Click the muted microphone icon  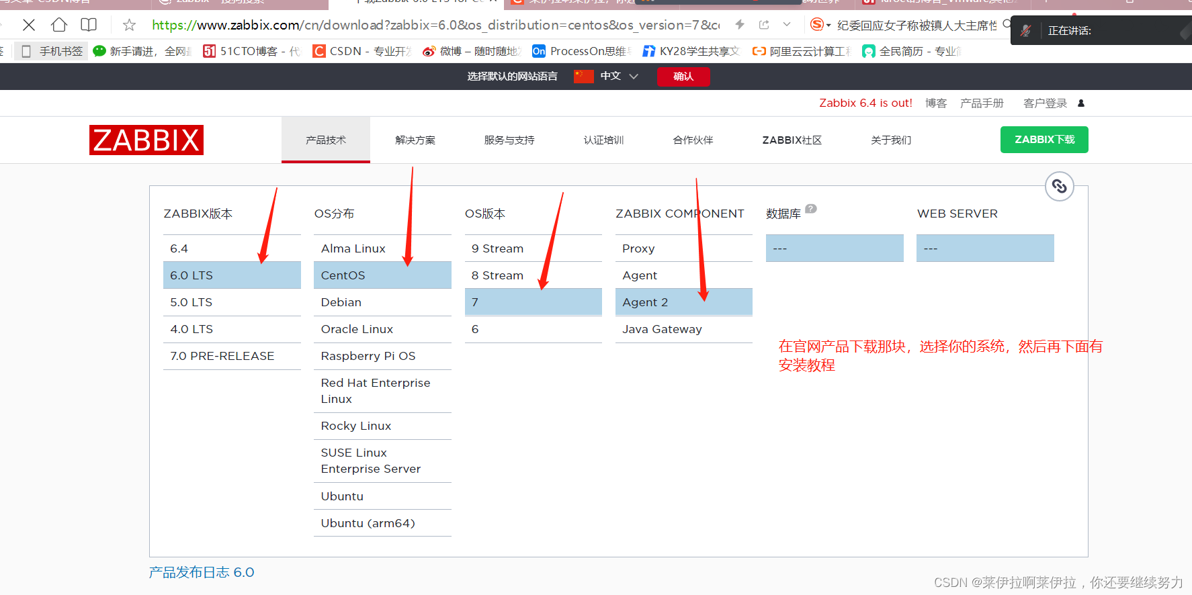coord(1025,31)
